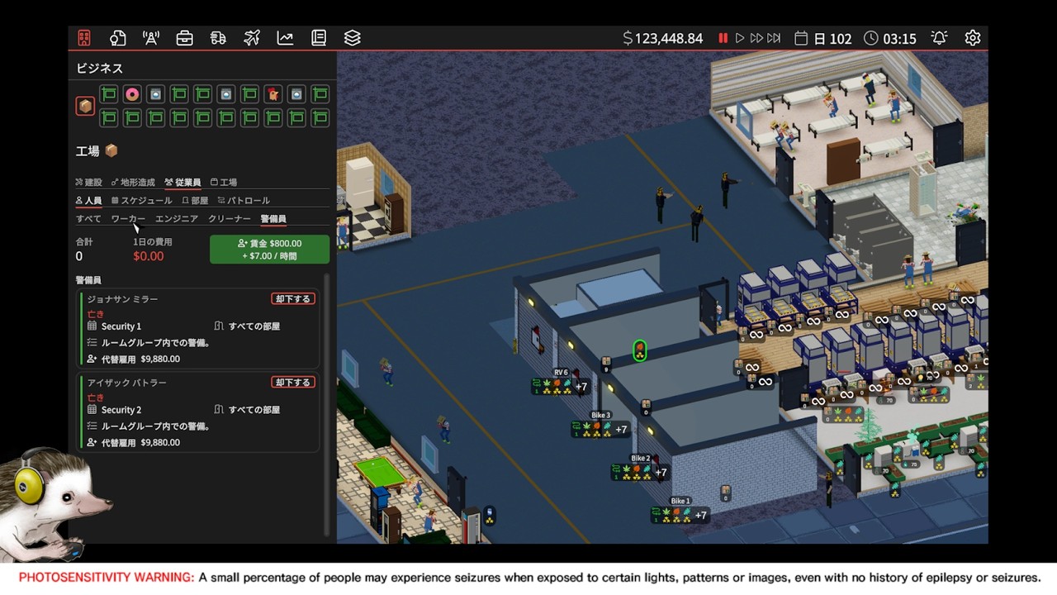
Task: Filter staff by ワーカー
Action: click(128, 219)
